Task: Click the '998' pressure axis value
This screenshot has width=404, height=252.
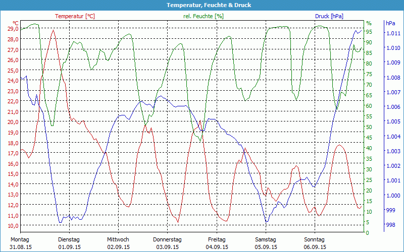Action: (390, 225)
